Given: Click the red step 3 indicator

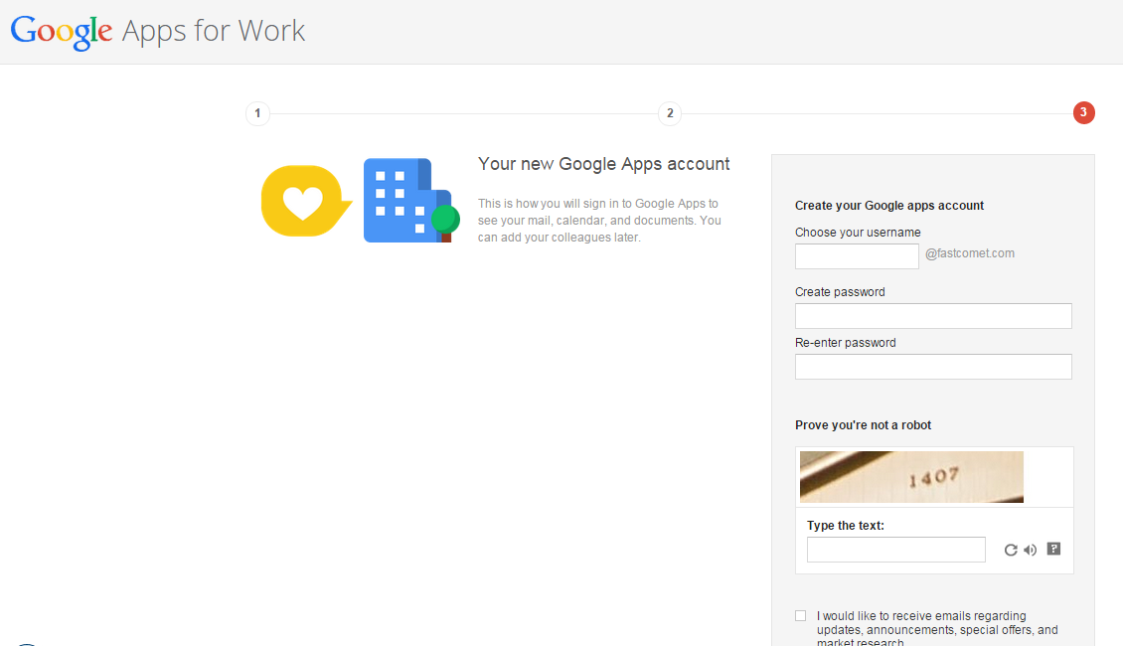Looking at the screenshot, I should (1083, 112).
